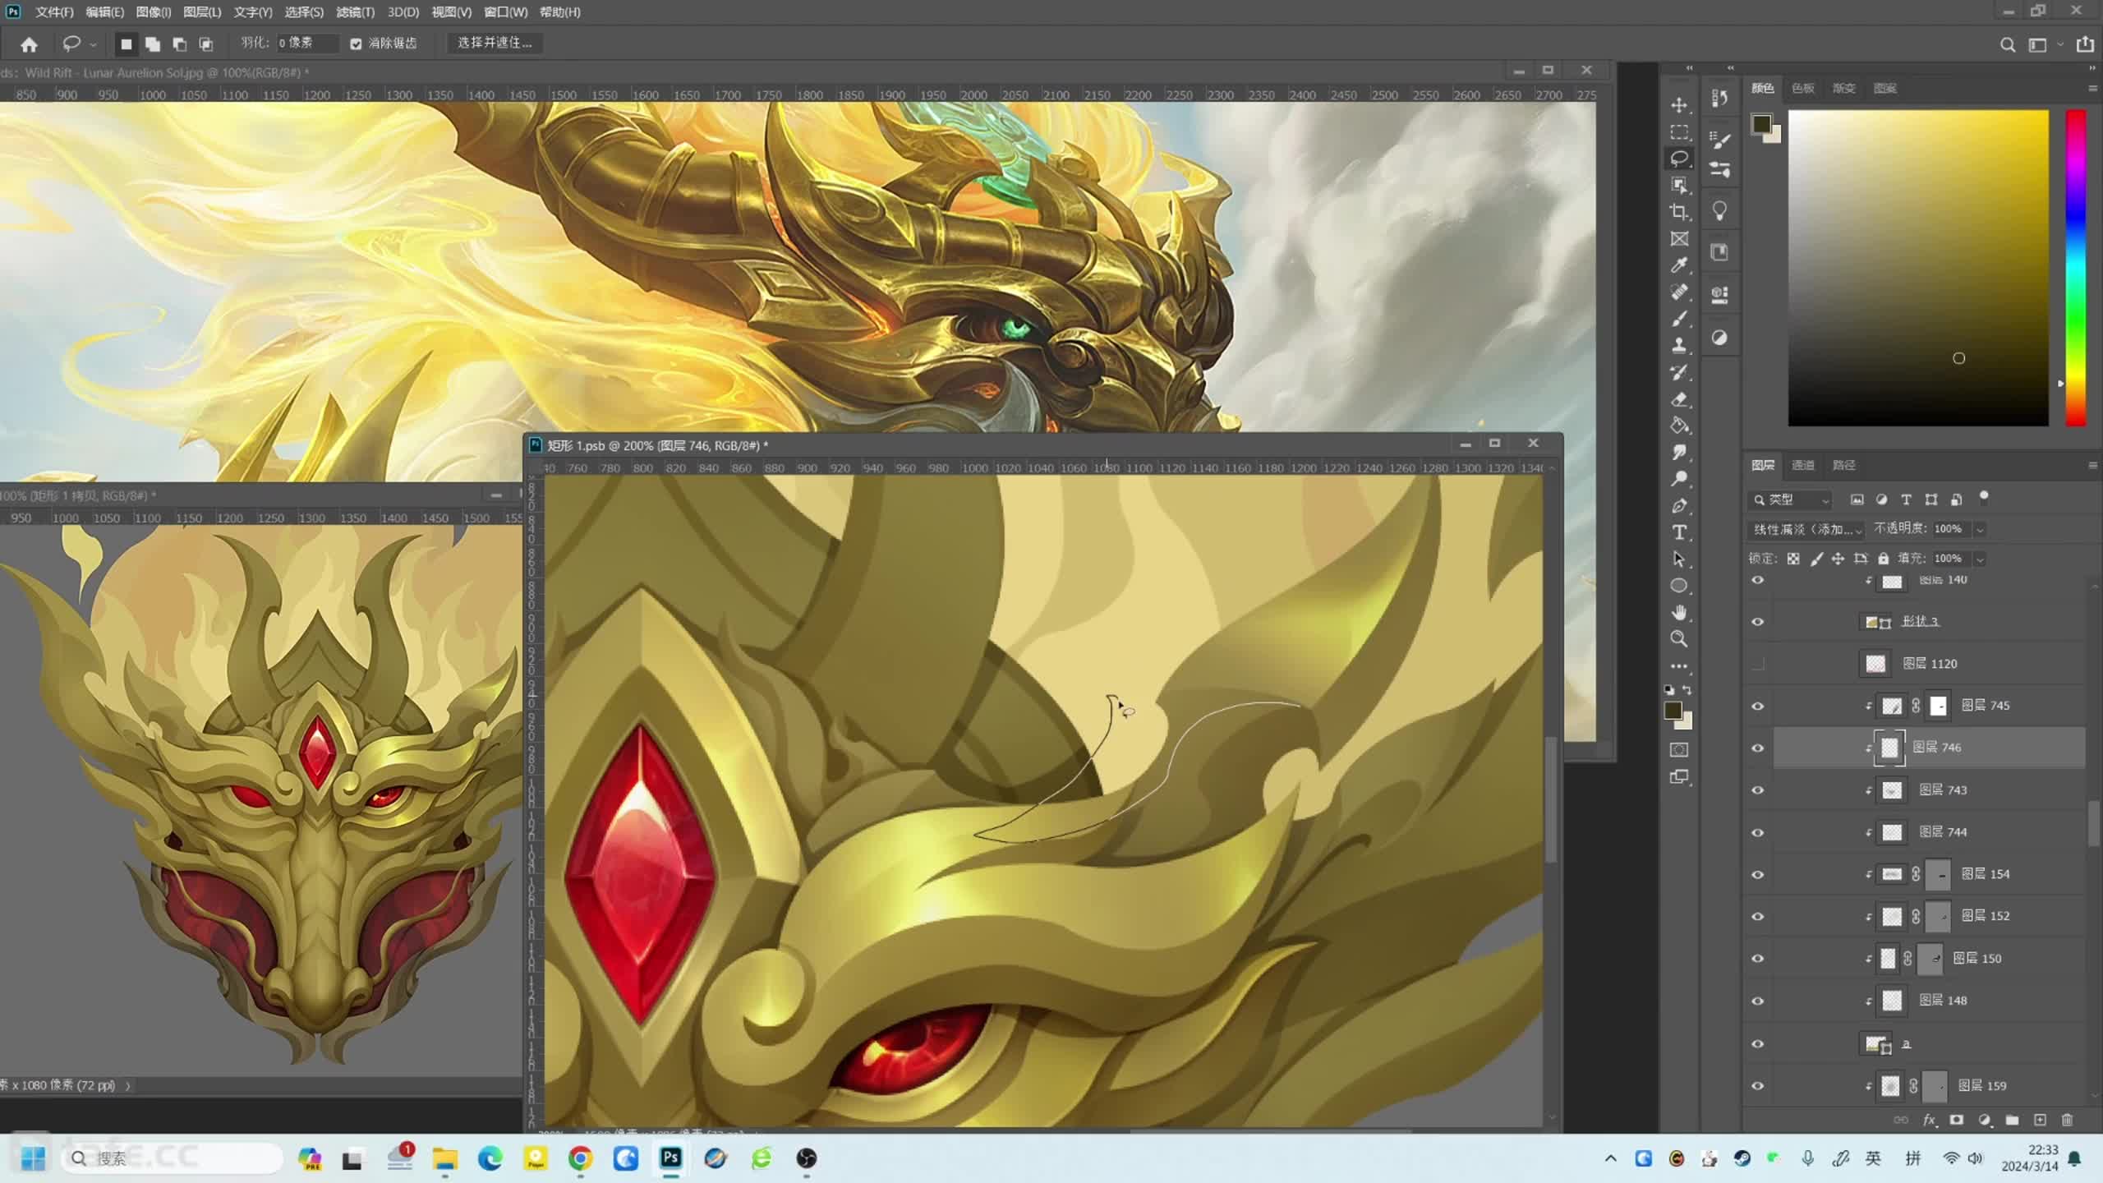
Task: Switch to the 路径 paths tab
Action: [x=1843, y=465]
